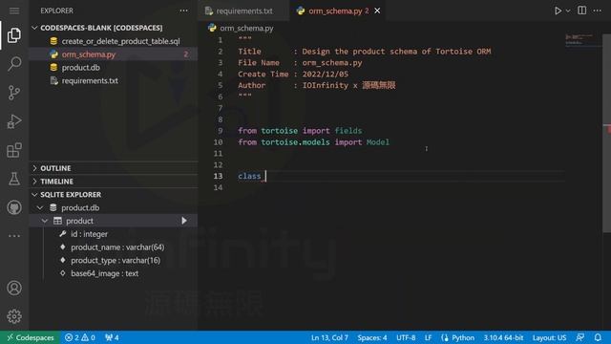
Task: Expand the OUTLINE section
Action: (x=55, y=168)
